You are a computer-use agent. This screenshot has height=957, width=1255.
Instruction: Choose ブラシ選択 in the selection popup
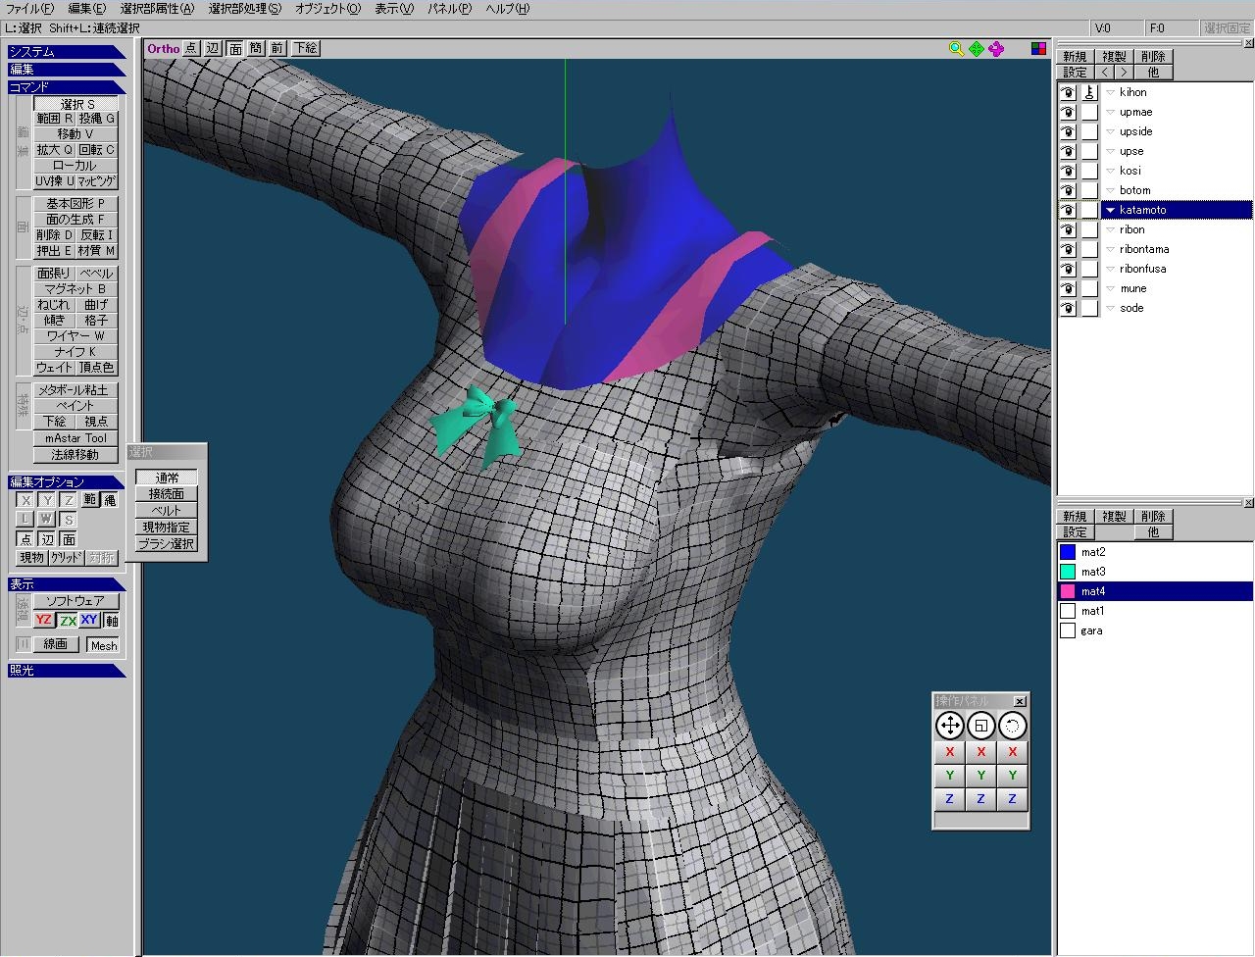166,544
